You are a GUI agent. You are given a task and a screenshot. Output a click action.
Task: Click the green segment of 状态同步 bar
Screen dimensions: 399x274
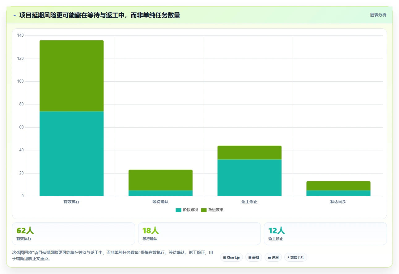tap(338, 186)
